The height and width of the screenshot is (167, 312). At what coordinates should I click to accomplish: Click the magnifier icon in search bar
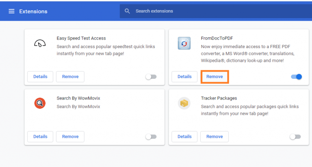tap(128, 11)
